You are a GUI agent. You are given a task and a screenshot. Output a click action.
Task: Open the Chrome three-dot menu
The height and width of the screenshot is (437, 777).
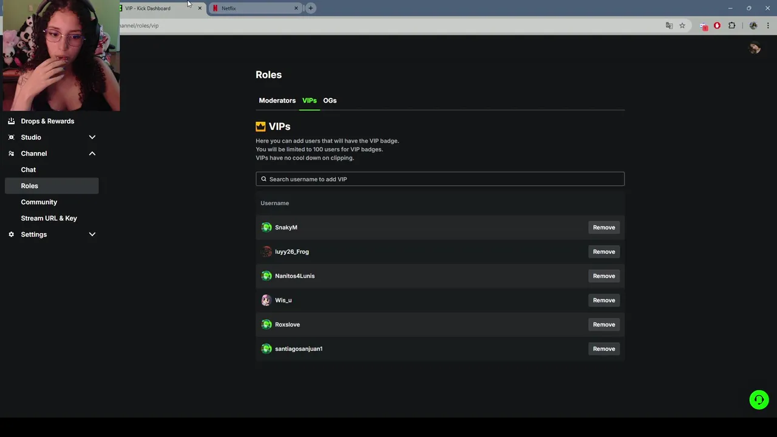[x=768, y=25]
